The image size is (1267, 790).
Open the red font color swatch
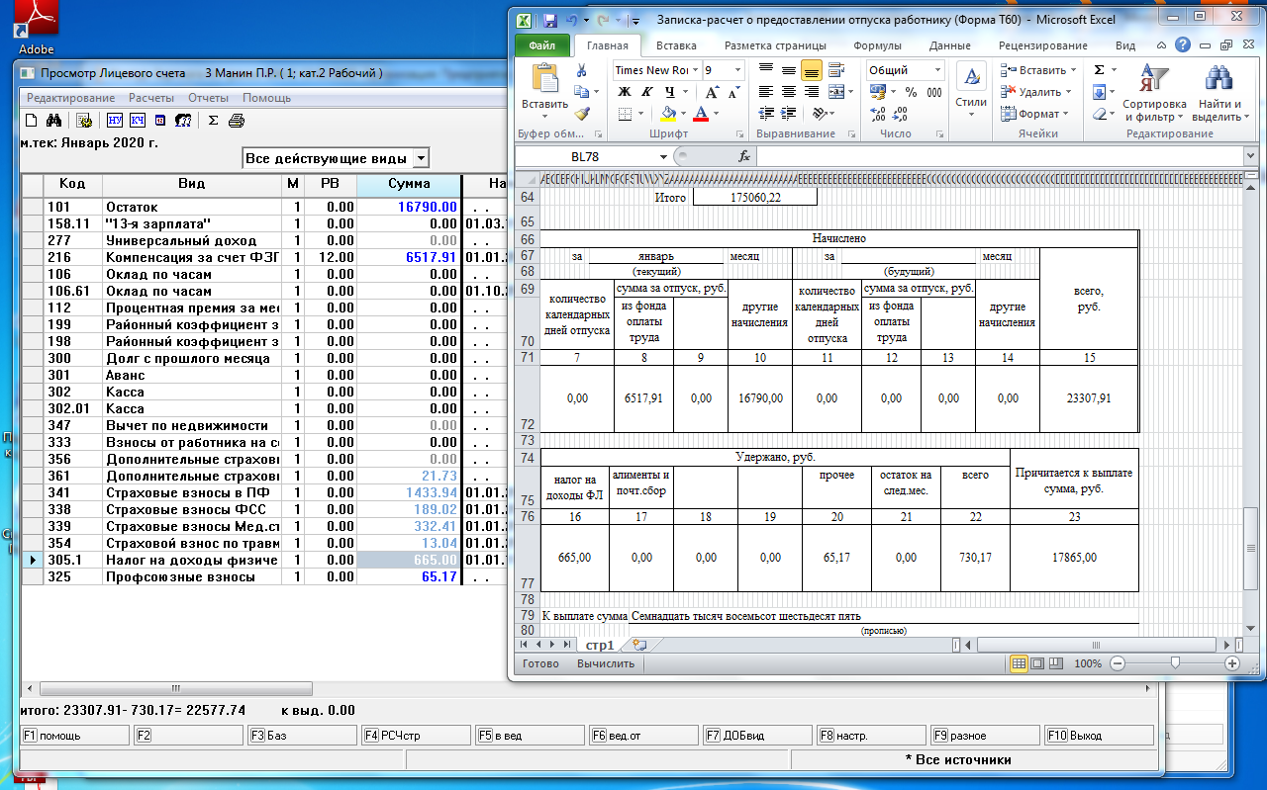coord(701,114)
